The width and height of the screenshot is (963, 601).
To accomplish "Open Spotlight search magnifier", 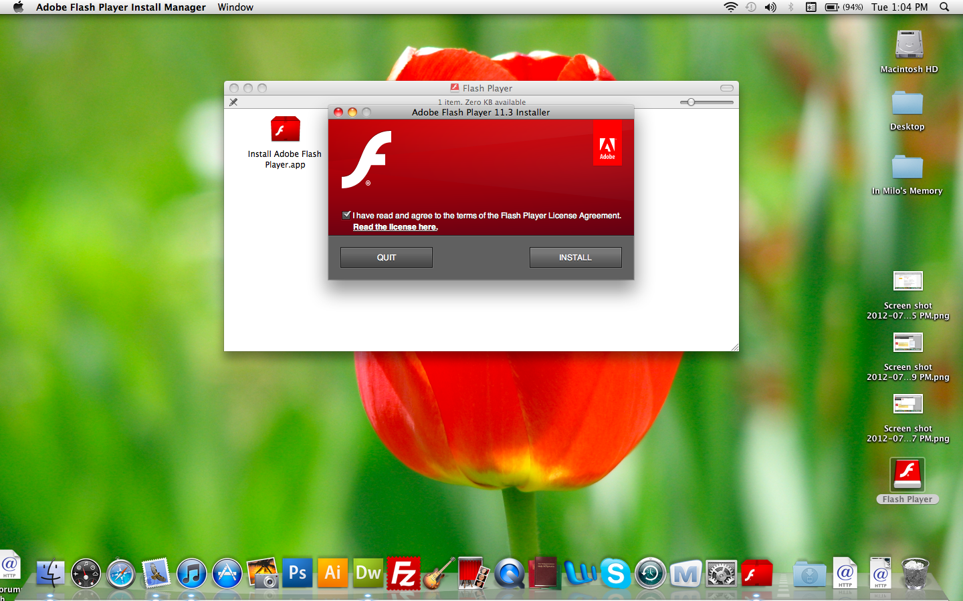I will point(944,7).
